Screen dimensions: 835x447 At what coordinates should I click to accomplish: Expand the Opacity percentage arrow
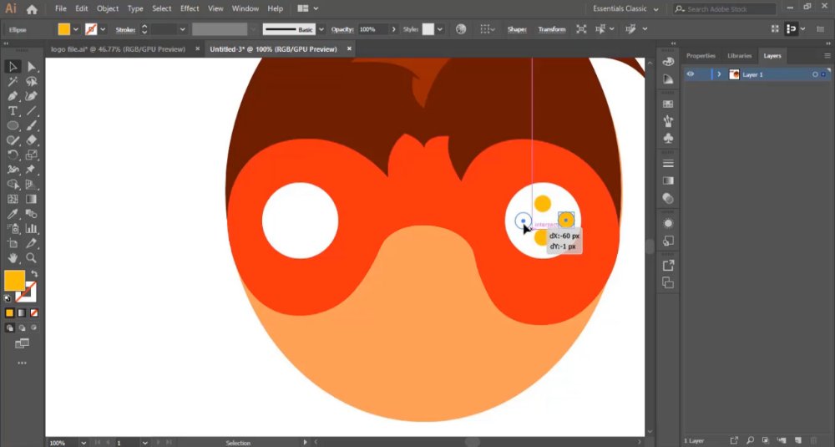point(393,29)
